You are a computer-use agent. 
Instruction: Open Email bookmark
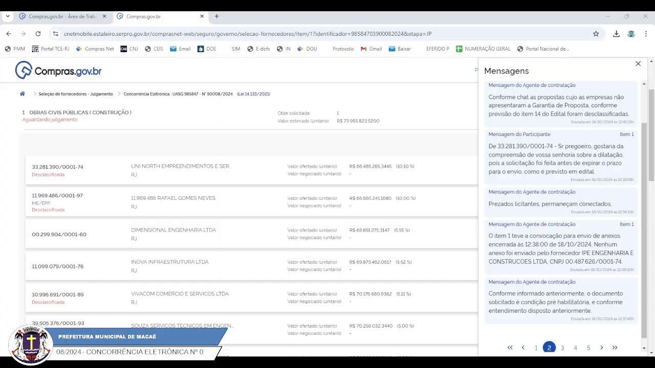180,49
